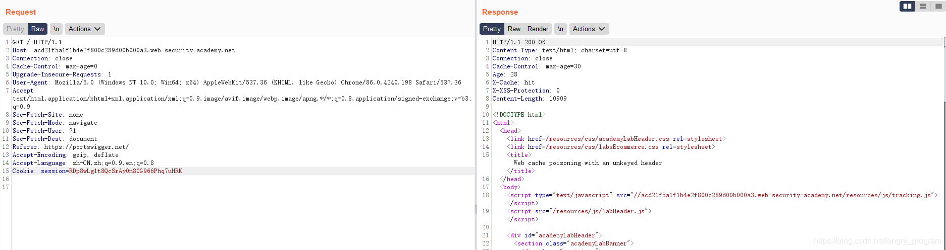
Task: Click the vertical scrollbar of the Response panel
Action: tap(944, 75)
